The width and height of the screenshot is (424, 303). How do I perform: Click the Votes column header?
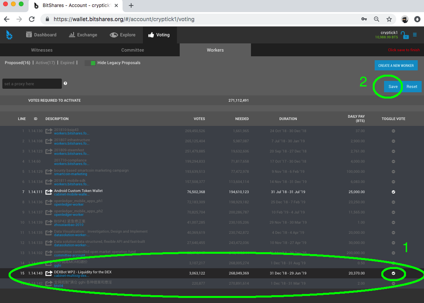(199, 119)
